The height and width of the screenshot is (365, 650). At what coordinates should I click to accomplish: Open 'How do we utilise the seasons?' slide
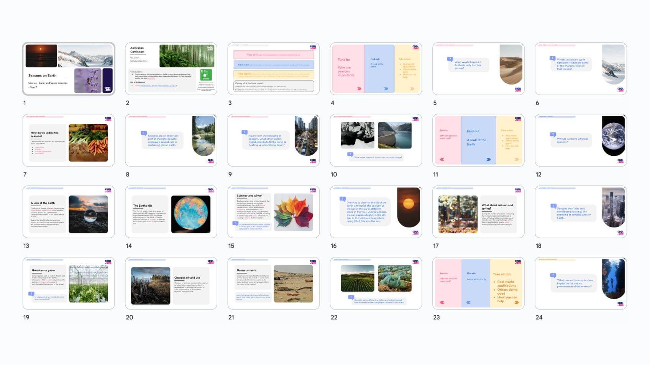tap(69, 140)
